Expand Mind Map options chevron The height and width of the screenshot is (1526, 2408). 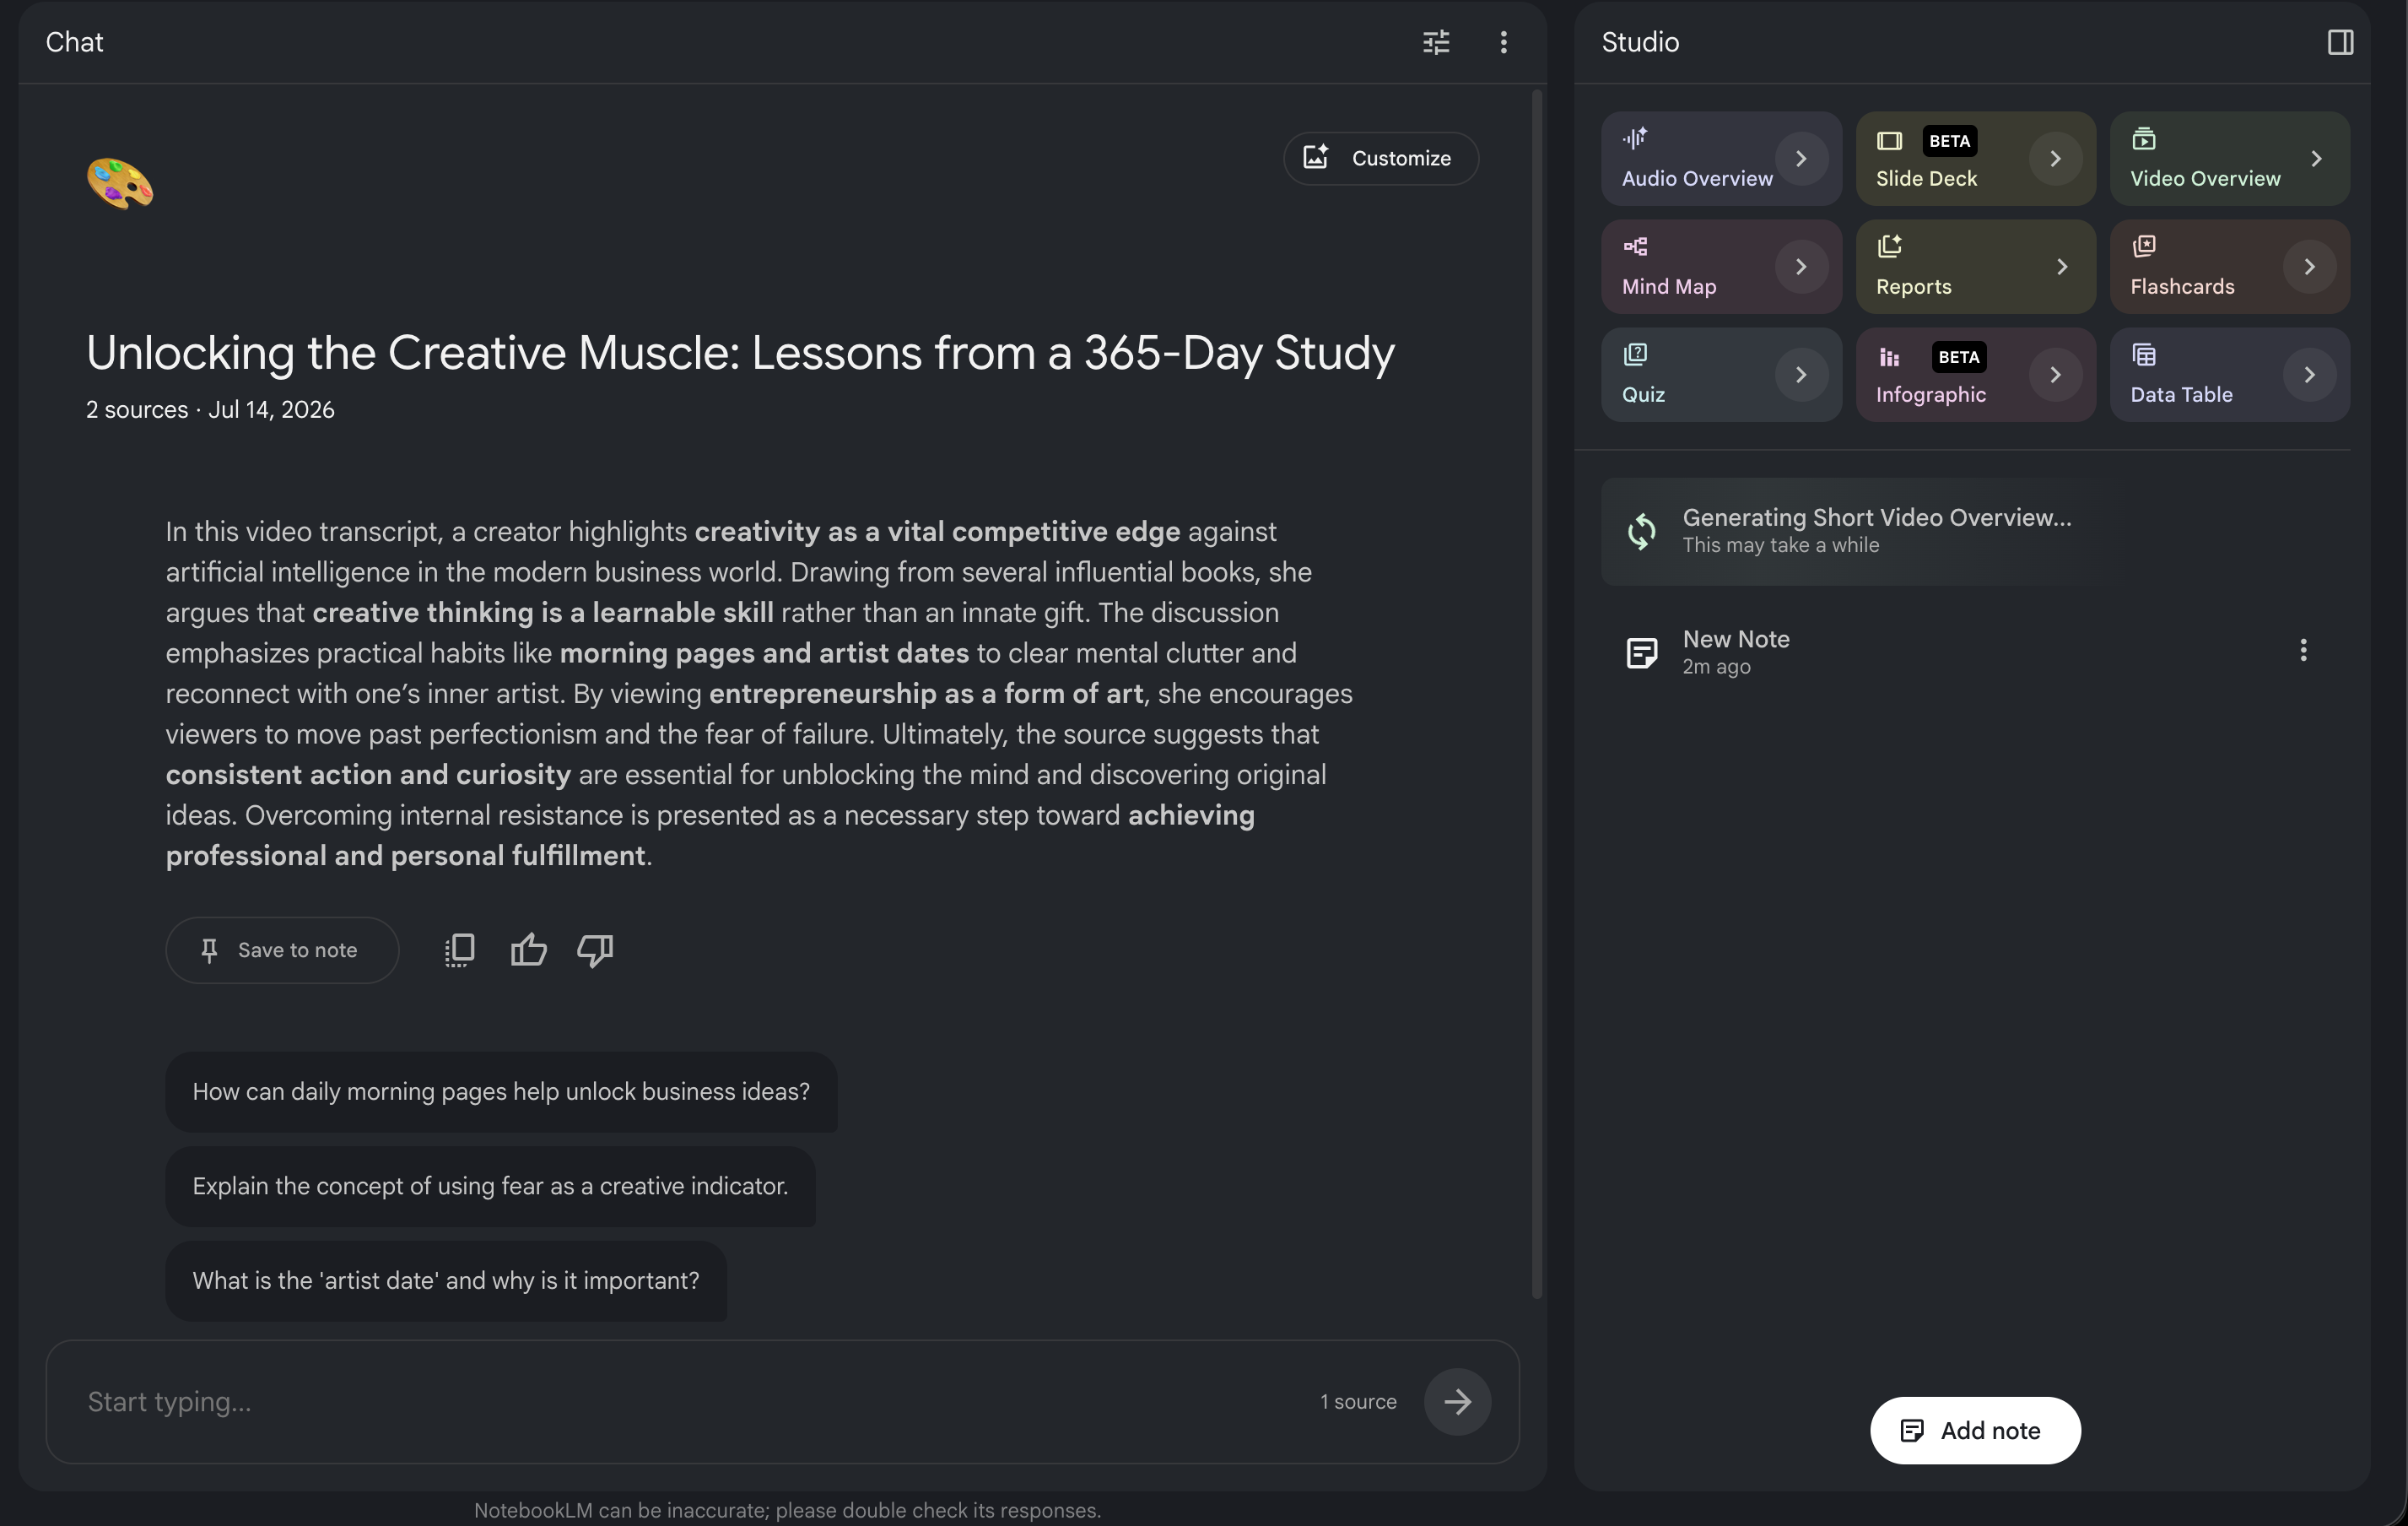click(x=1801, y=266)
